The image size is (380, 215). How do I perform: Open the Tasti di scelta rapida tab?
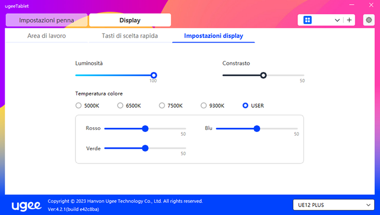click(130, 36)
